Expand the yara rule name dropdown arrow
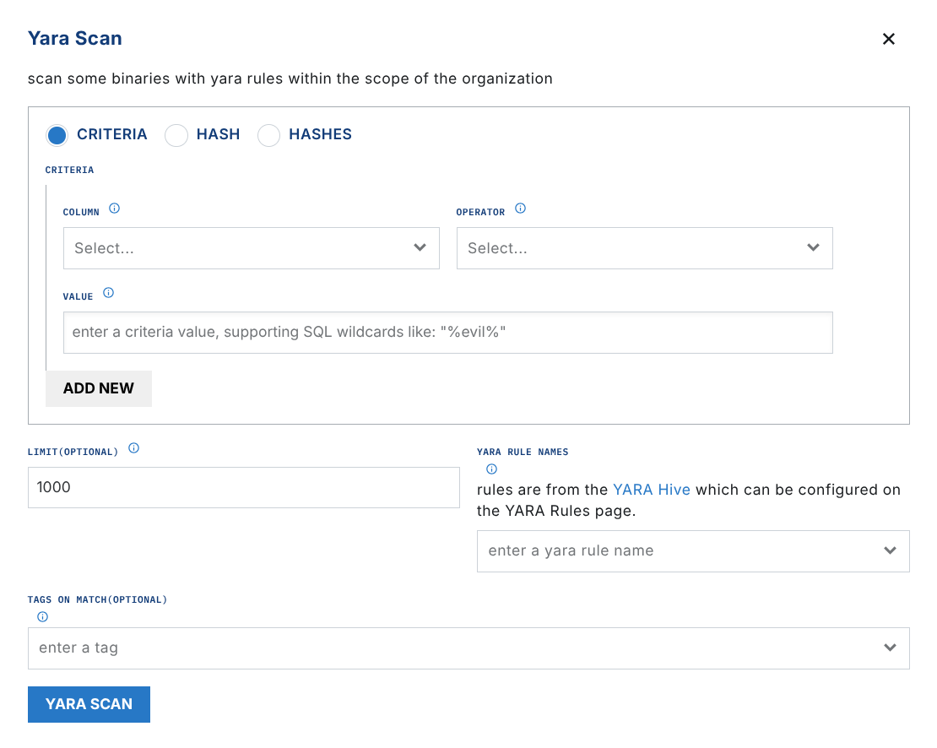Viewport: 937px width, 748px height. click(890, 550)
